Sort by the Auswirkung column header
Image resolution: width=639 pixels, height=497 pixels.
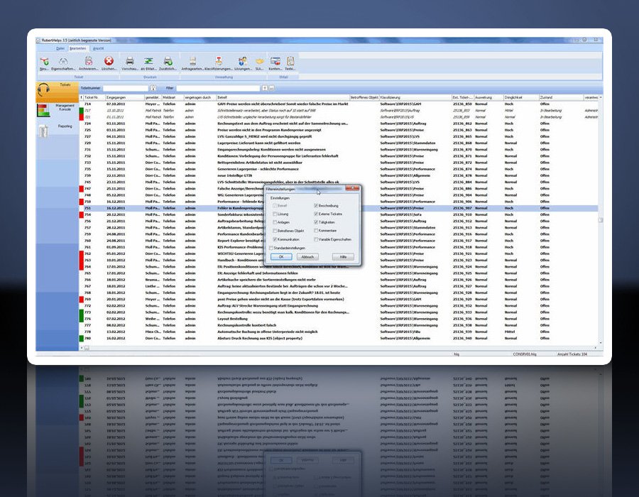tap(488, 98)
